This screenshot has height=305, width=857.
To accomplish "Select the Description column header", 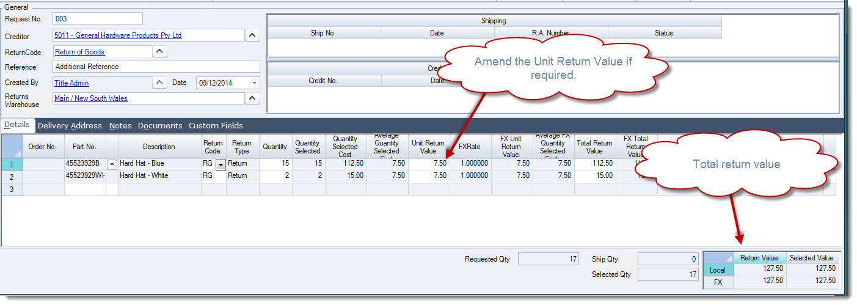I will pos(159,147).
